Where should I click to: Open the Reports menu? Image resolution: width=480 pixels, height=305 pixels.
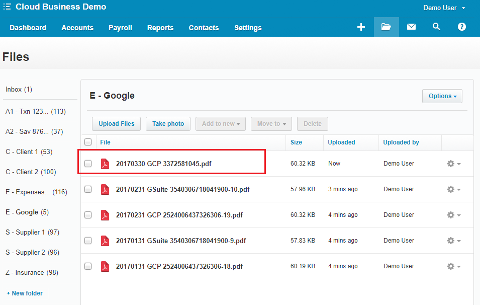[x=160, y=28]
